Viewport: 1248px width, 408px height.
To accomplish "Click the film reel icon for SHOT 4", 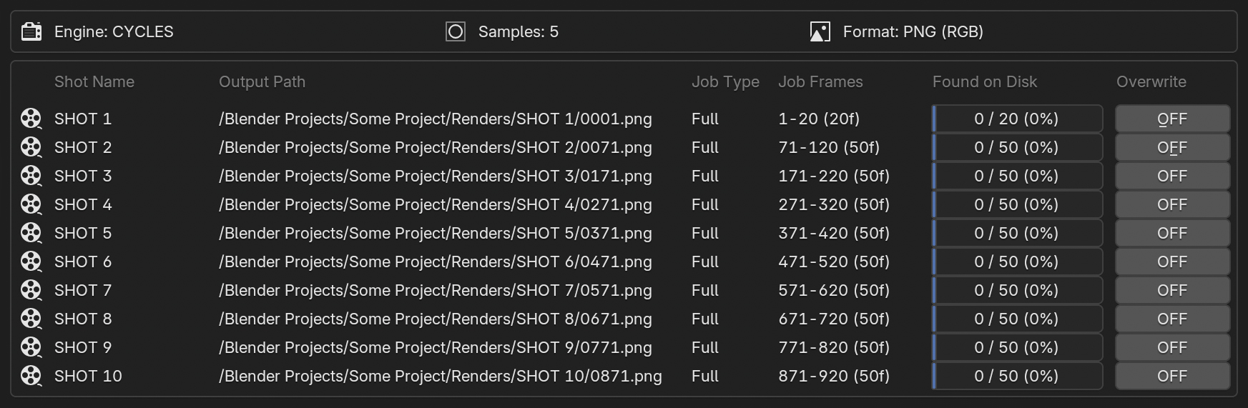I will (x=31, y=204).
